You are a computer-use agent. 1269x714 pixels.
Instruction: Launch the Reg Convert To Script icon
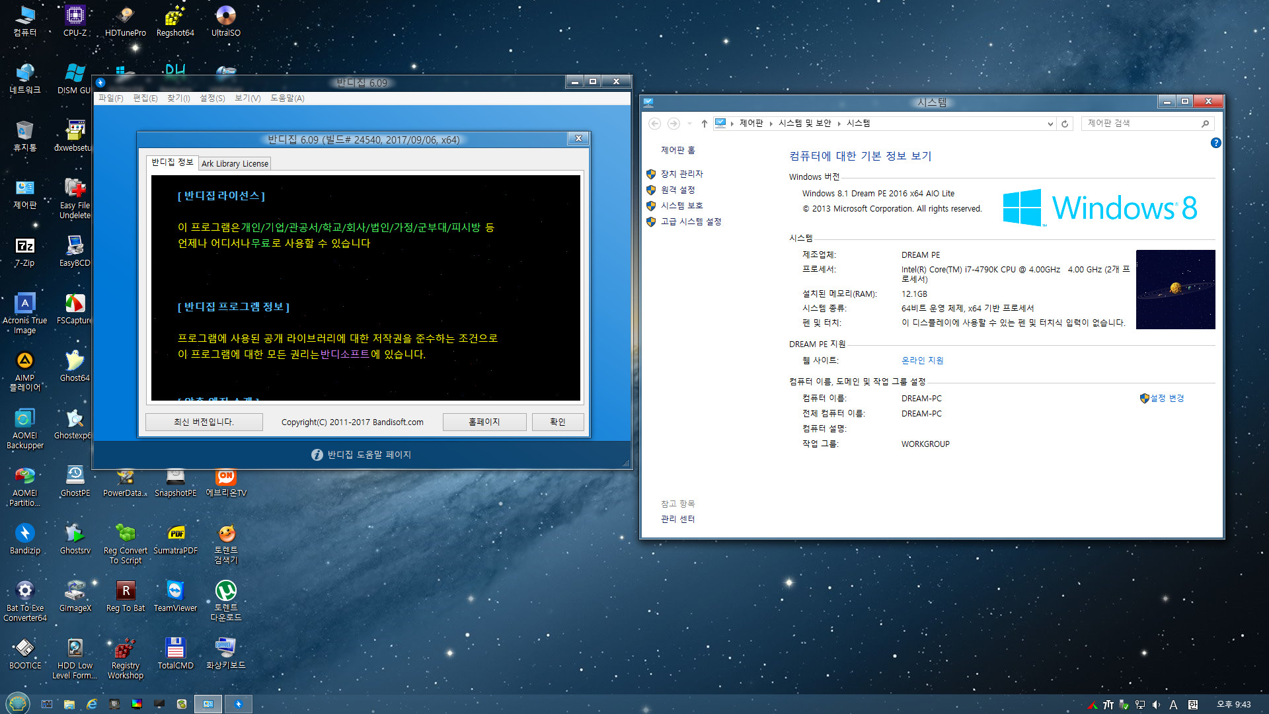tap(125, 543)
